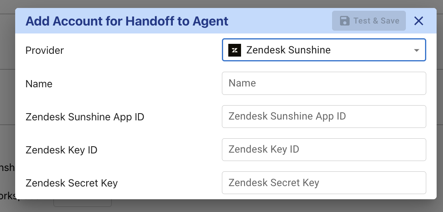Focus the Name input field
The image size is (443, 212).
324,83
